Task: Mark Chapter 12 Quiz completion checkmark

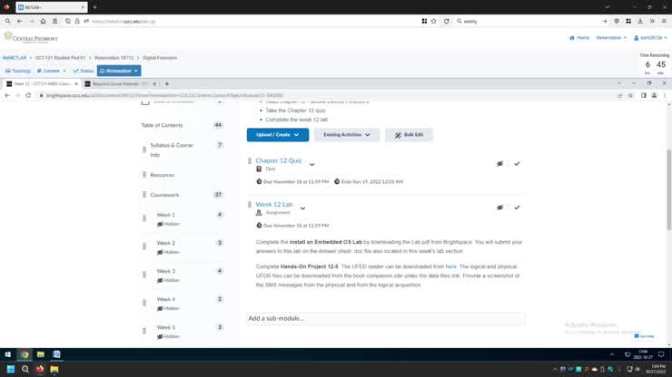Action: click(517, 163)
